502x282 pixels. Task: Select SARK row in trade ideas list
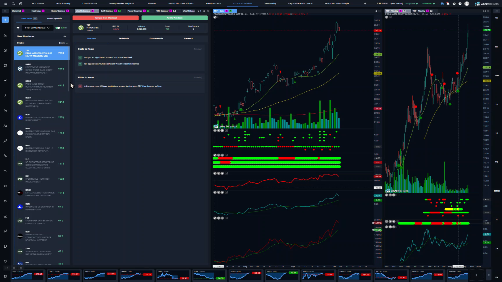click(42, 68)
